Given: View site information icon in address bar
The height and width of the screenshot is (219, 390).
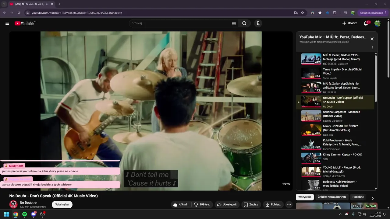Looking at the screenshot, I should tap(27, 13).
